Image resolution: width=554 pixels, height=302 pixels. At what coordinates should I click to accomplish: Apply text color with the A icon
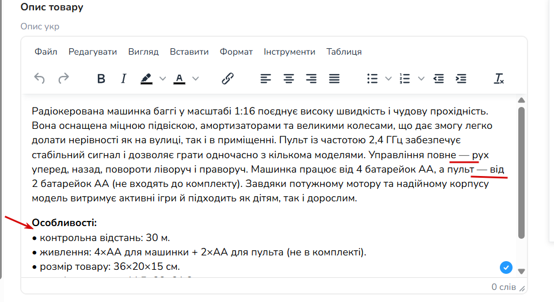click(x=179, y=78)
